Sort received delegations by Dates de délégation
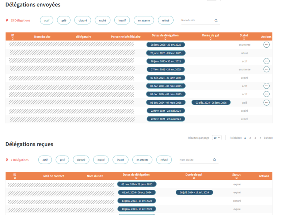 point(136,178)
